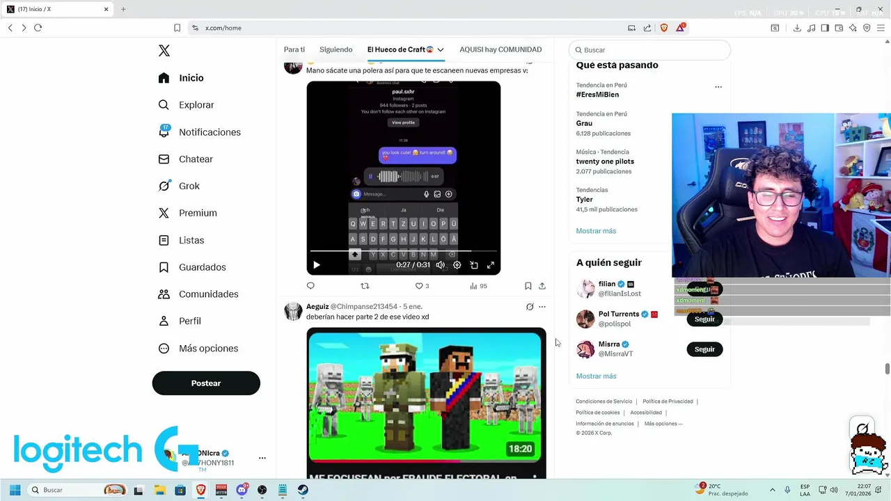Click the Postear button
The height and width of the screenshot is (501, 891).
point(206,383)
